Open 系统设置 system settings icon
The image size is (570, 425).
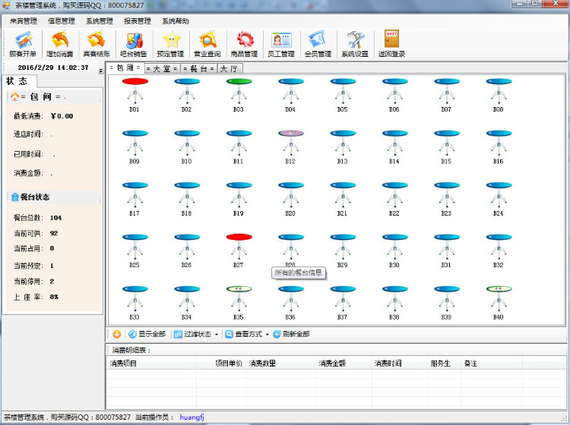click(354, 44)
